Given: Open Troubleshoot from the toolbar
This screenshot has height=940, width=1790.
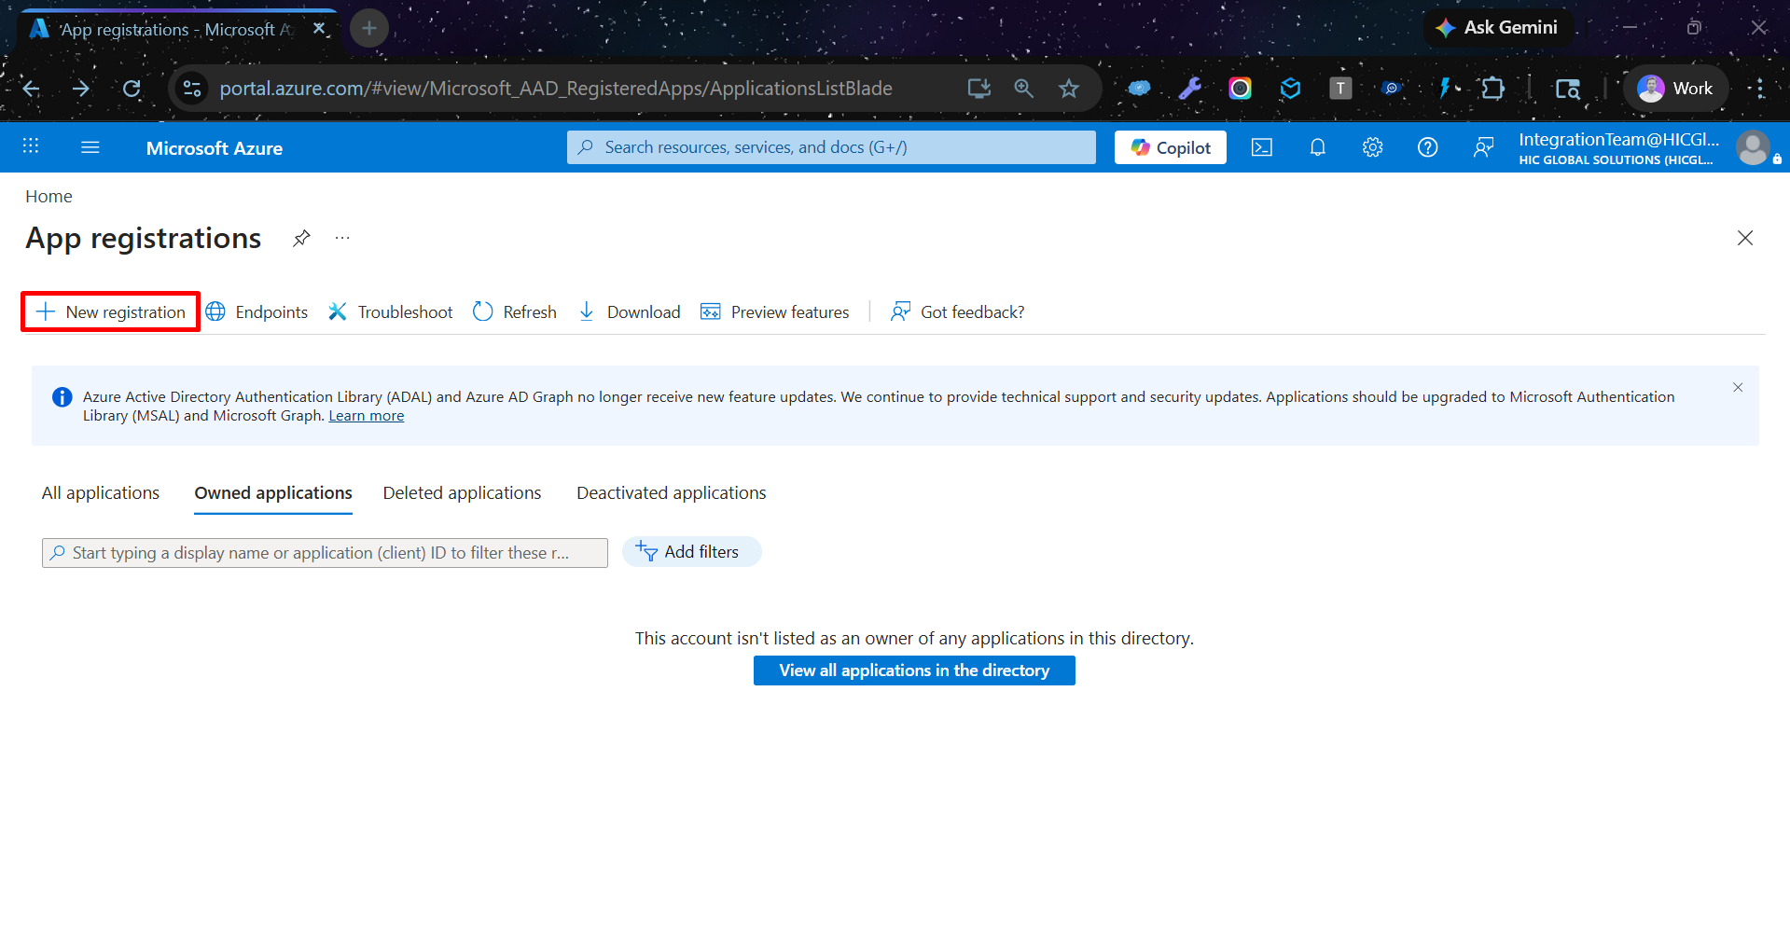Looking at the screenshot, I should click(x=390, y=311).
